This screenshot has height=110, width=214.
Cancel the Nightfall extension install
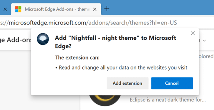tap(172, 83)
